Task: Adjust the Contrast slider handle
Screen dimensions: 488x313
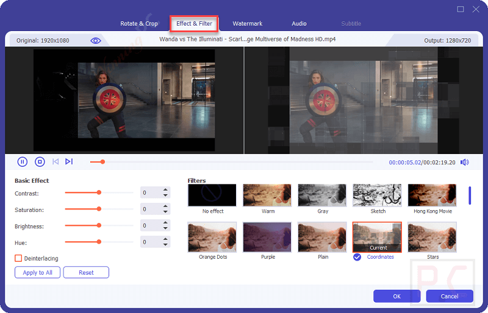Action: tap(99, 192)
